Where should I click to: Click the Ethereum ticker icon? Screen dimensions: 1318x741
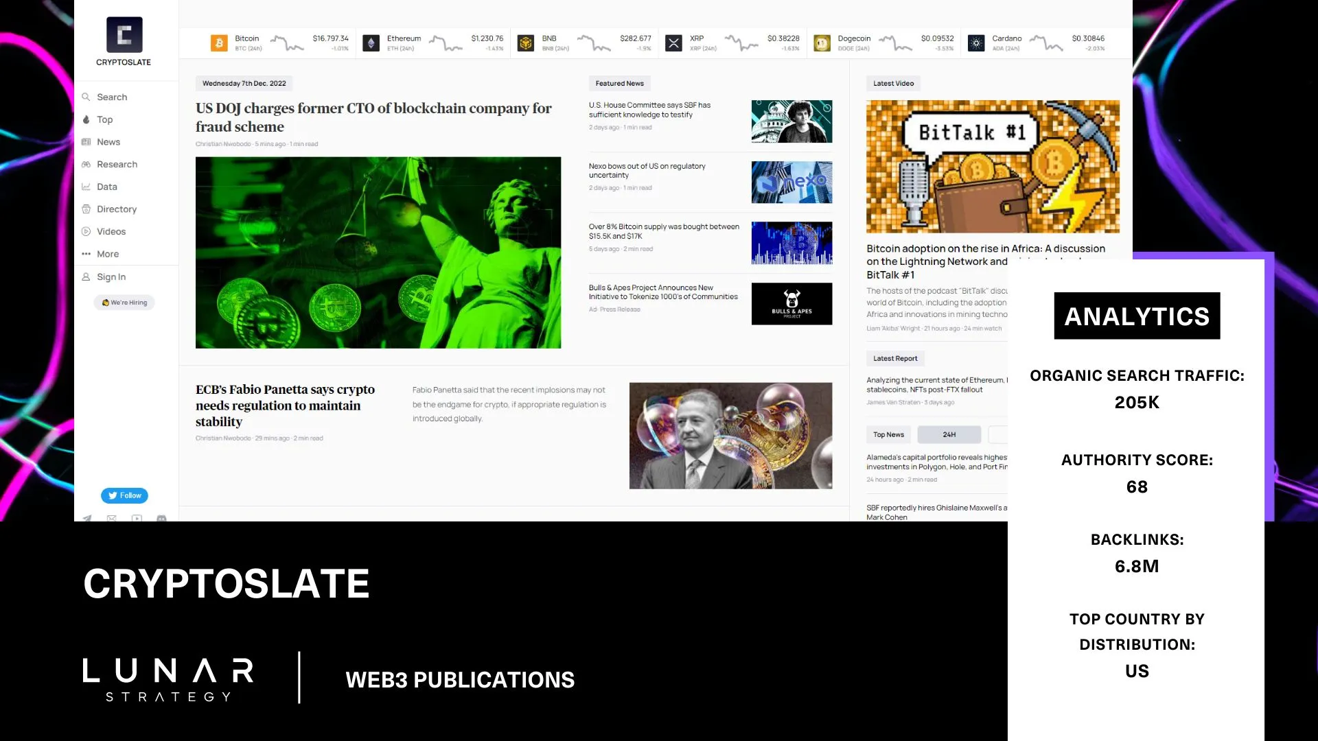pos(371,43)
